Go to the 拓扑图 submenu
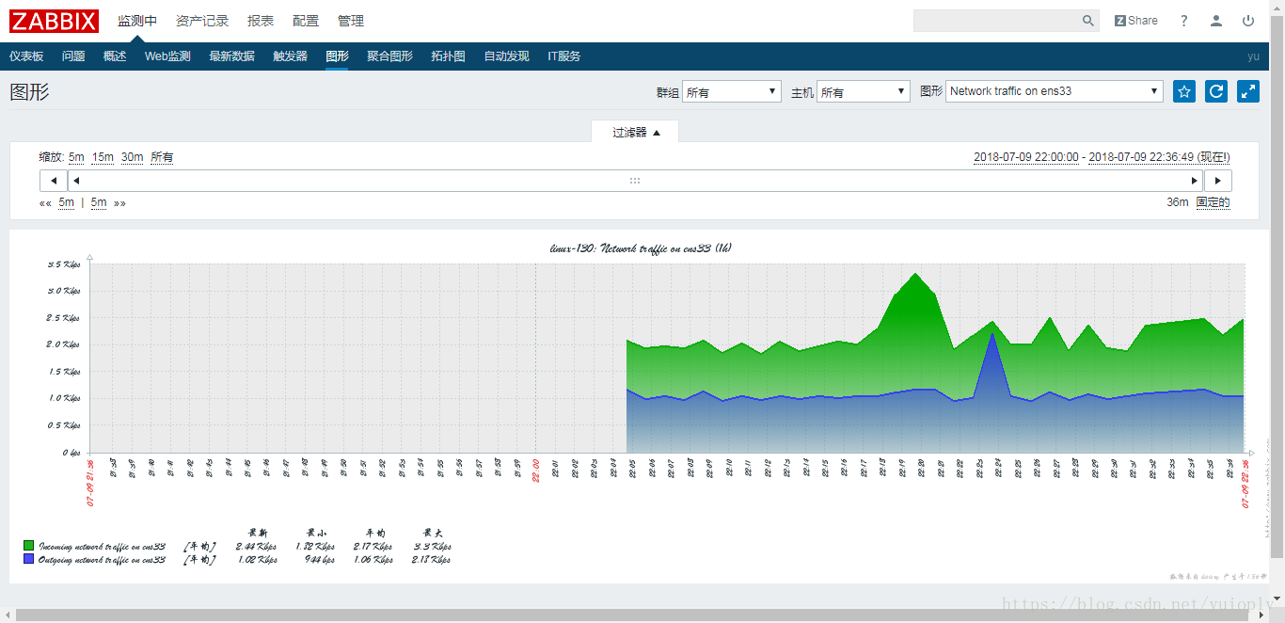1285x623 pixels. click(x=448, y=56)
